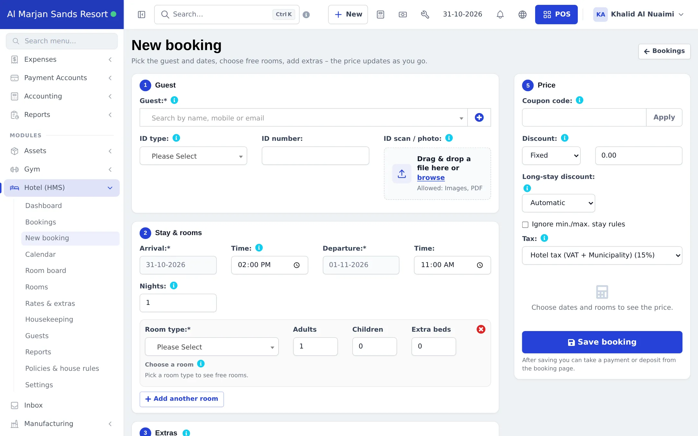Remove the room row with red X

tap(481, 329)
